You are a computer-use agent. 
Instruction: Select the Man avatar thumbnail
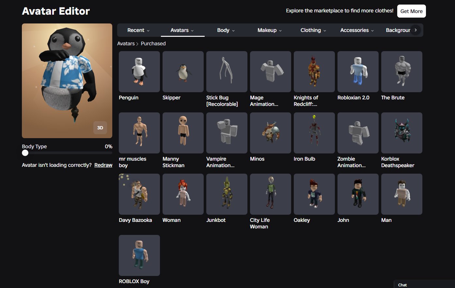click(402, 194)
